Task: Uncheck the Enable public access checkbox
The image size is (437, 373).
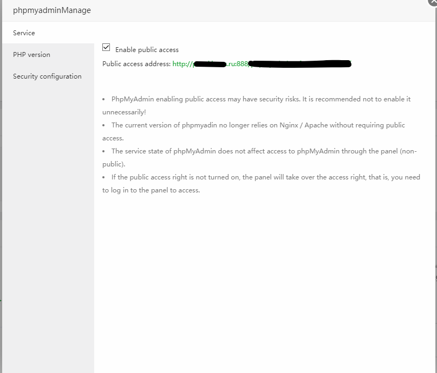Action: [x=106, y=47]
